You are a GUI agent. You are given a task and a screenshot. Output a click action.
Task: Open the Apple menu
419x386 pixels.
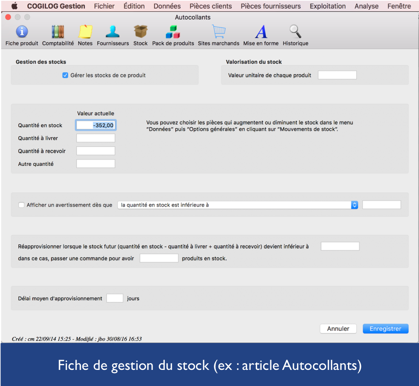click(x=14, y=6)
